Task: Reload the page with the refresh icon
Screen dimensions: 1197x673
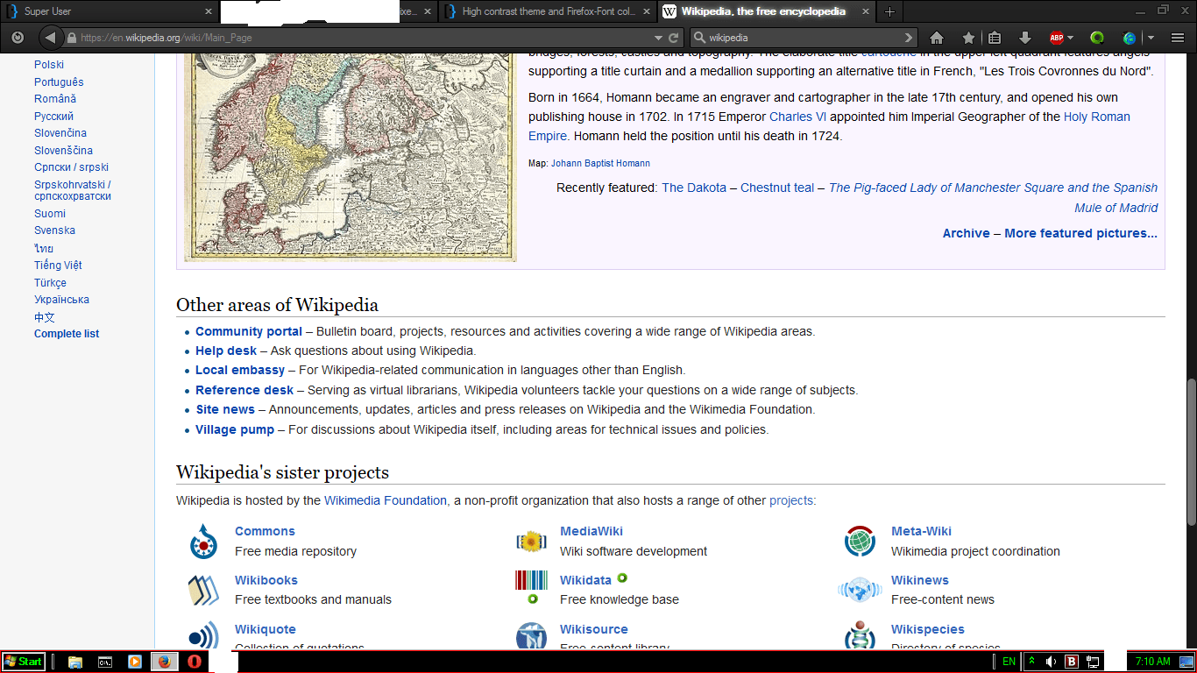Action: pyautogui.click(x=674, y=38)
